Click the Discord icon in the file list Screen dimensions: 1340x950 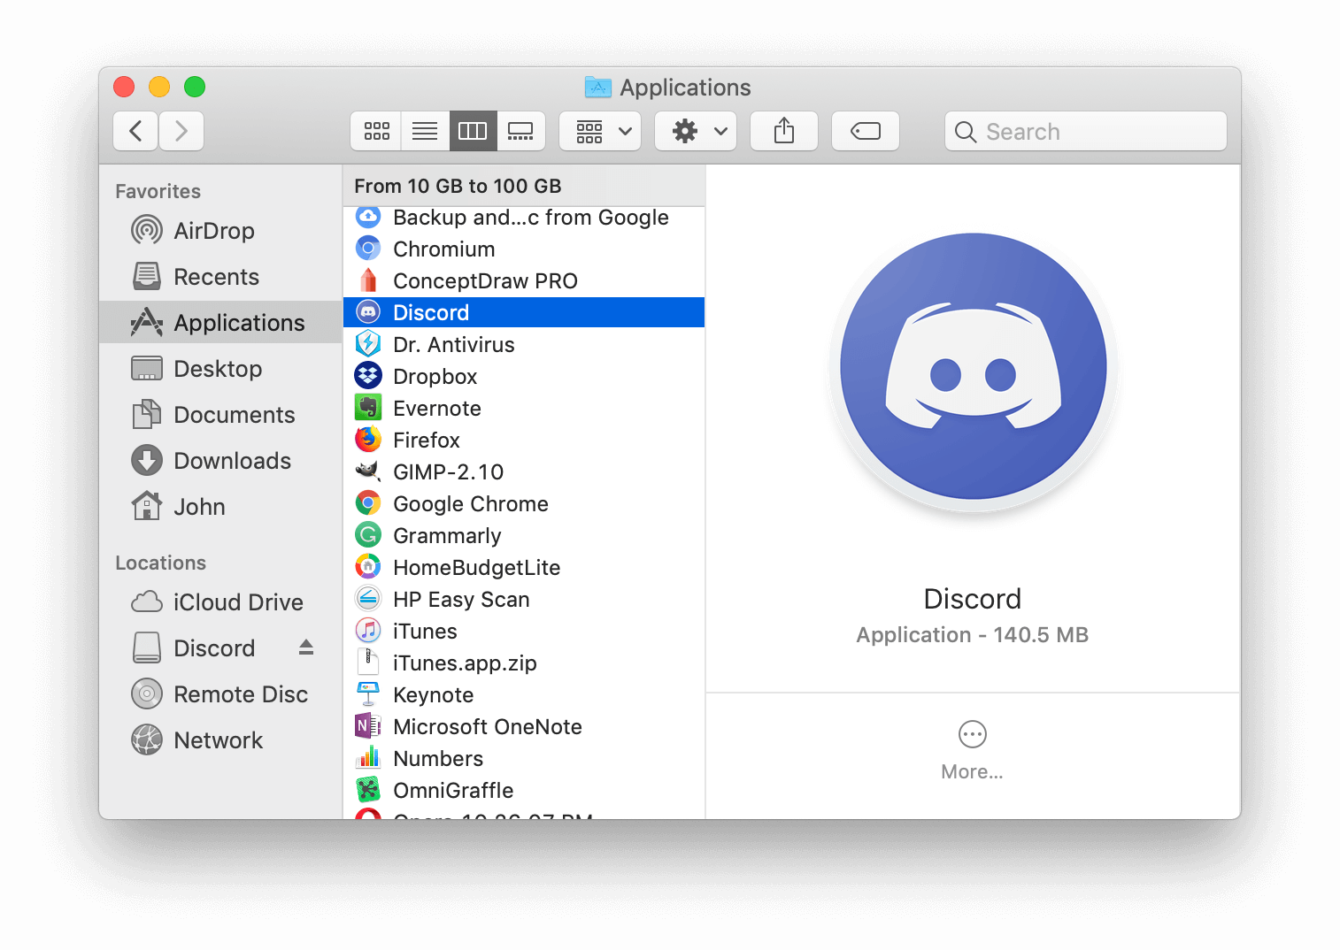click(368, 312)
